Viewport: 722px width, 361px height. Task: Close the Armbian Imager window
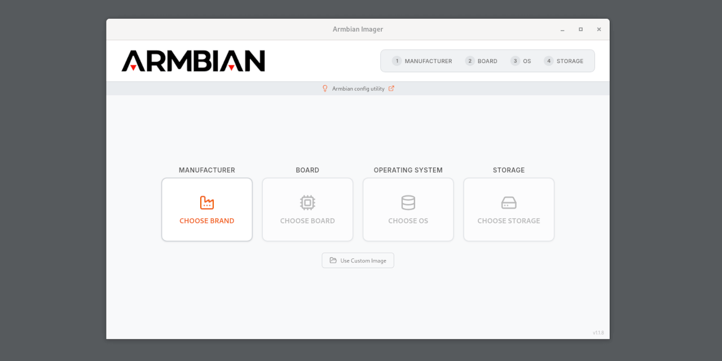599,29
